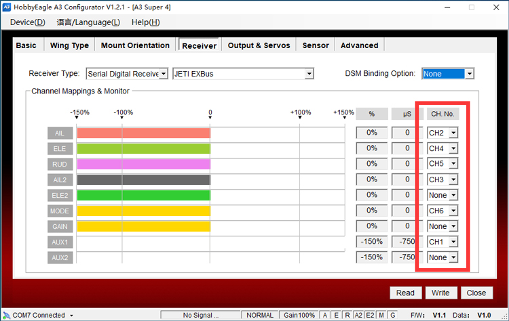Open the MODE channel number dropdown showing CH6

click(453, 211)
